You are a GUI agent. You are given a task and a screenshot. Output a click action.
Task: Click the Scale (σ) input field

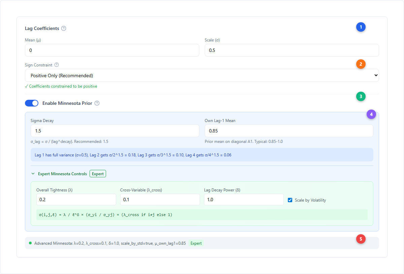[x=292, y=50]
